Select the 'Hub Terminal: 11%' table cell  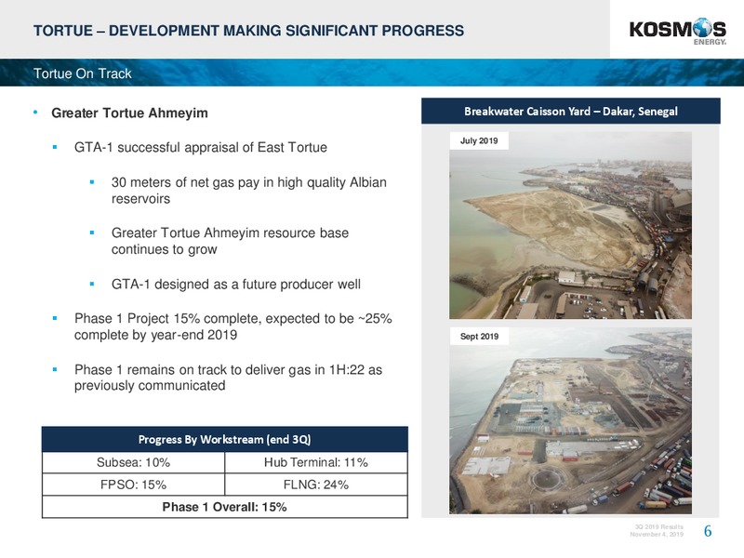tap(316, 462)
